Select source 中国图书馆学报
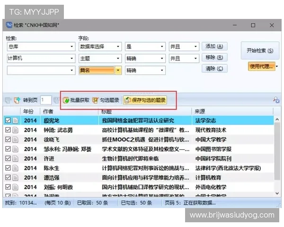Viewport: 284px width, 227px height. (x=213, y=149)
